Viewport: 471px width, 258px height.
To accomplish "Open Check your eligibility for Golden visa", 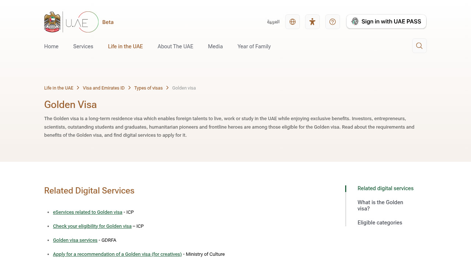I will pyautogui.click(x=92, y=226).
